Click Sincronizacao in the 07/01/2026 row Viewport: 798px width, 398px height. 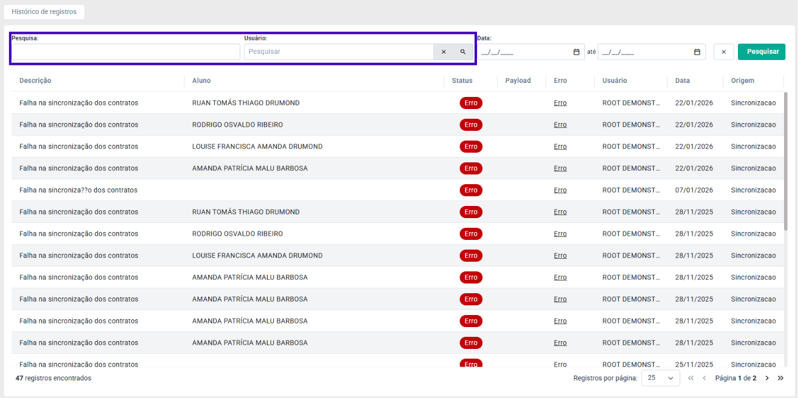[753, 190]
